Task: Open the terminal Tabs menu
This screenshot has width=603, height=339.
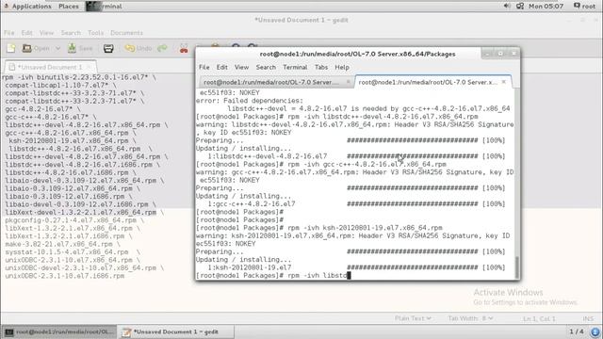Action: tap(321, 67)
